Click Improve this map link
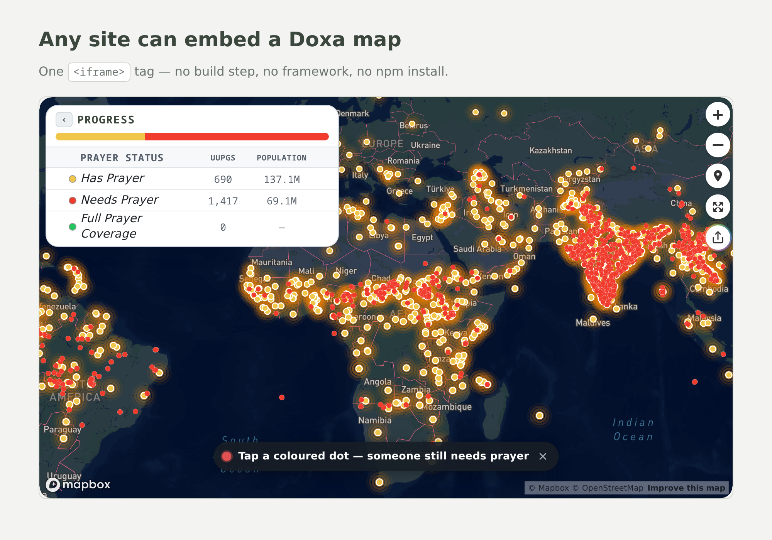Screen dimensions: 772x540 pyautogui.click(x=686, y=488)
